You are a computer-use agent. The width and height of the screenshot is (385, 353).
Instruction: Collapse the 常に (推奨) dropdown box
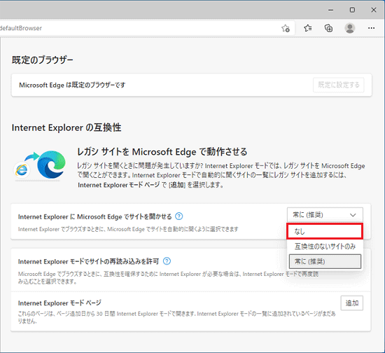coord(325,215)
